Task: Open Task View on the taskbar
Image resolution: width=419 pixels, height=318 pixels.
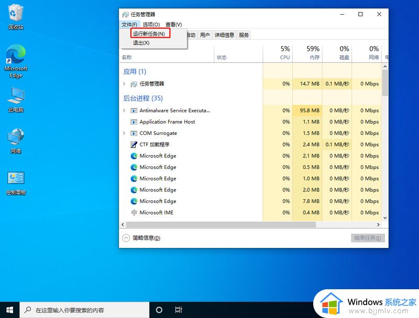Action: coord(178,310)
